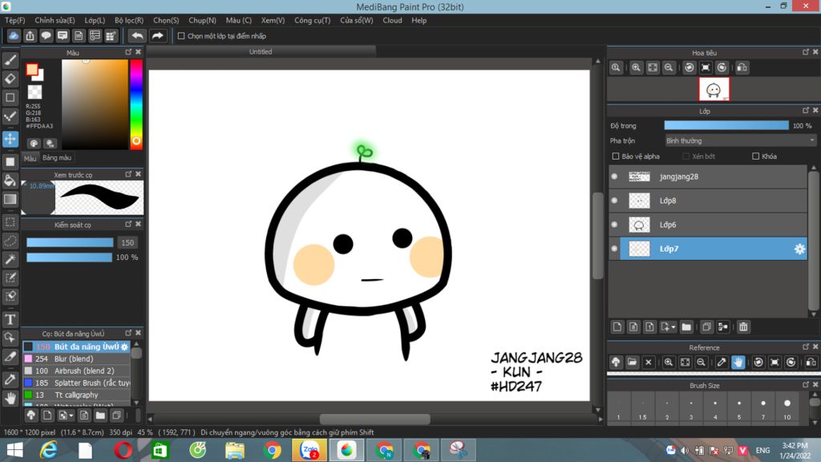Screen dimensions: 821x462
Task: Click the brush size slider showing 150
Action: (70, 242)
